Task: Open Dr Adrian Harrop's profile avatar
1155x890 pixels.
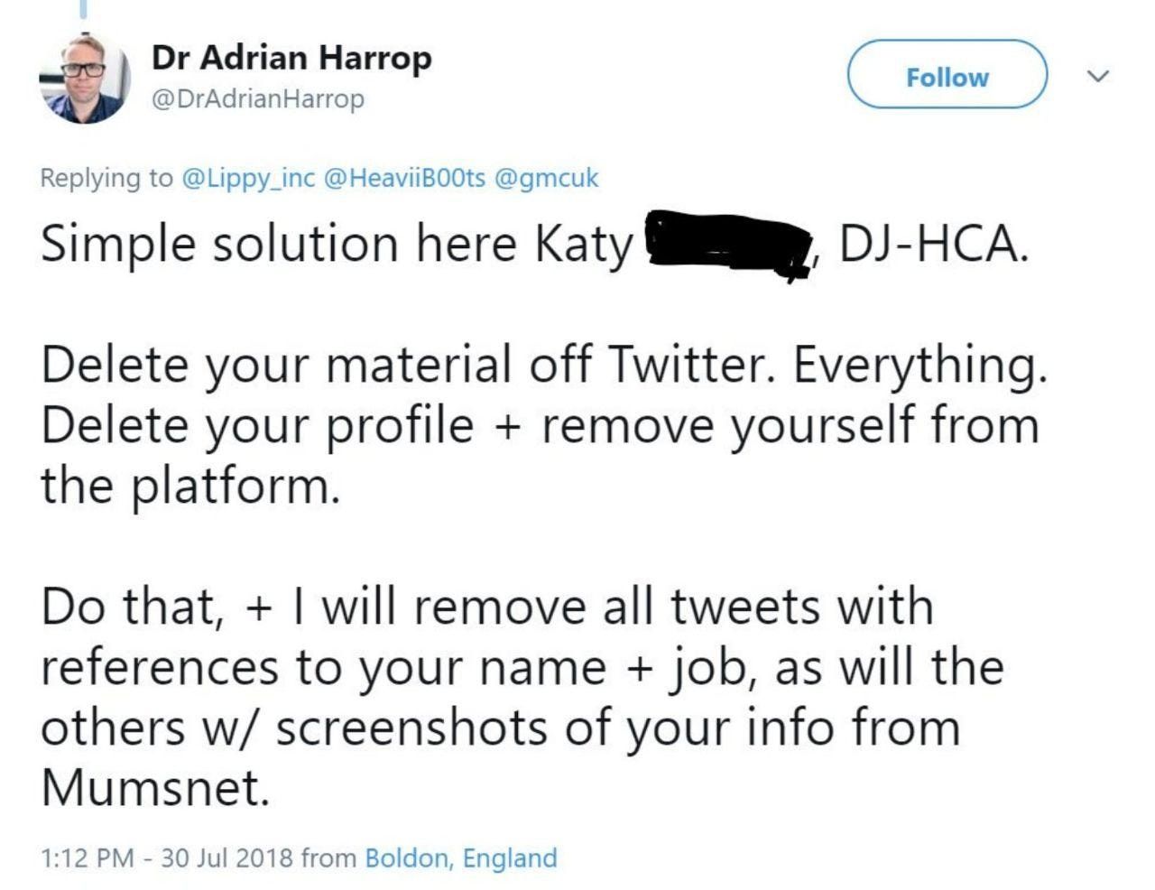Action: (x=85, y=79)
